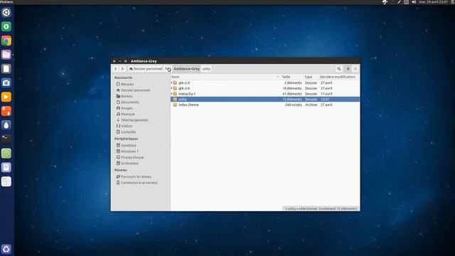Screen dimensions: 455x256
Task: Click the '41 éléments' size cell
Action: 292,94
